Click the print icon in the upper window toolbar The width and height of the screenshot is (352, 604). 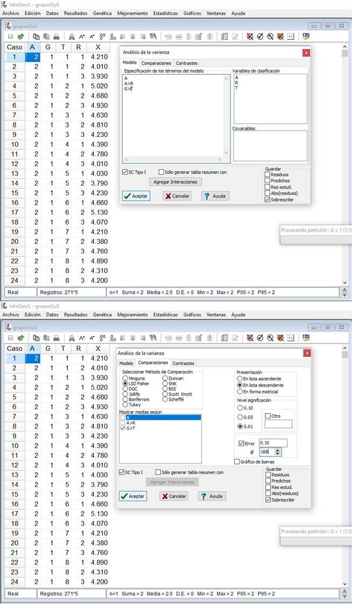pyautogui.click(x=56, y=37)
